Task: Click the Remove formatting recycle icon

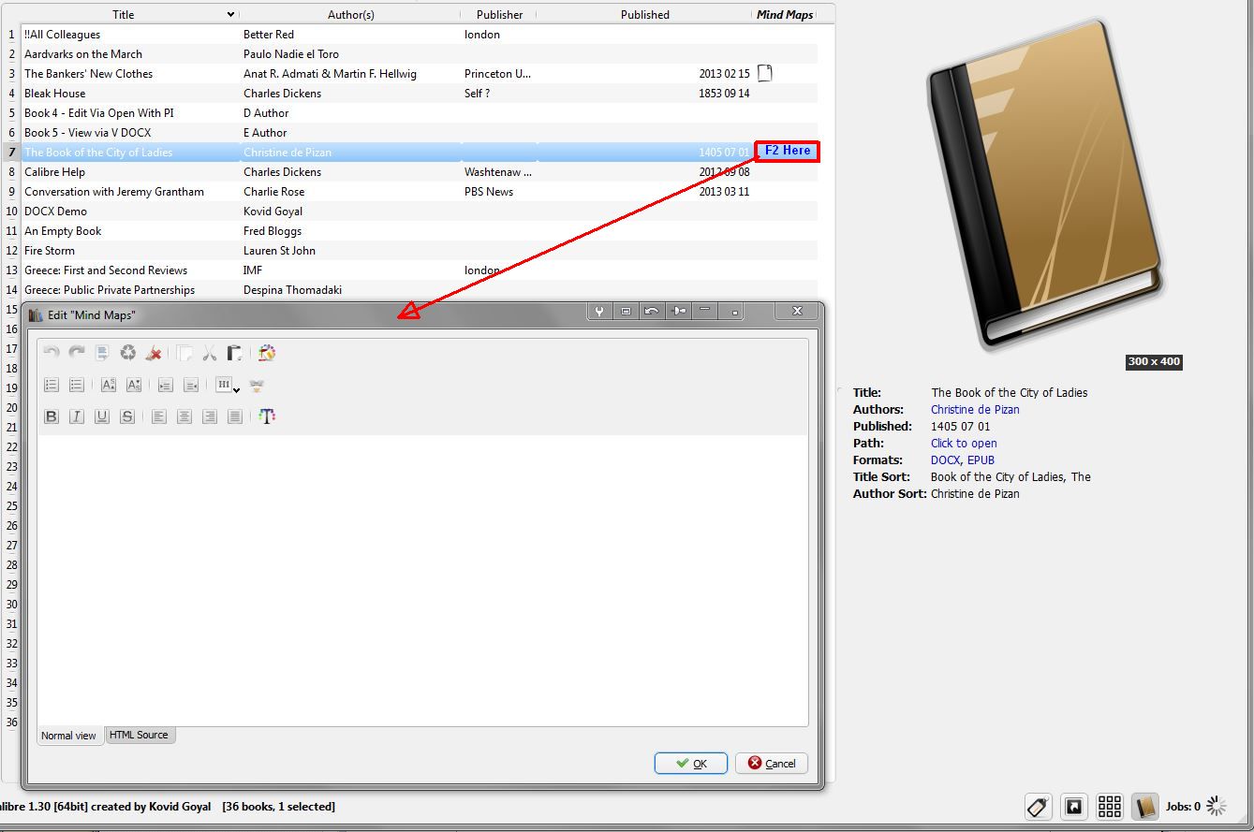Action: (128, 353)
